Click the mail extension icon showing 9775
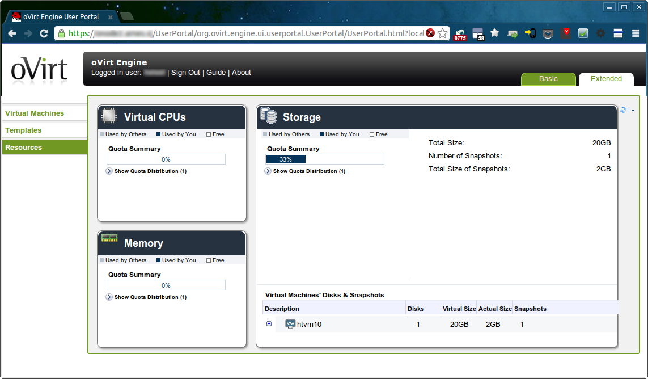Viewport: 648px width, 379px height. click(460, 34)
